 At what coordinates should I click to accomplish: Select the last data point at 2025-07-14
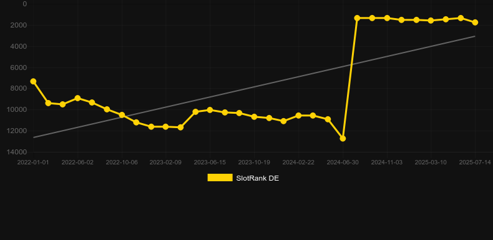(x=475, y=22)
